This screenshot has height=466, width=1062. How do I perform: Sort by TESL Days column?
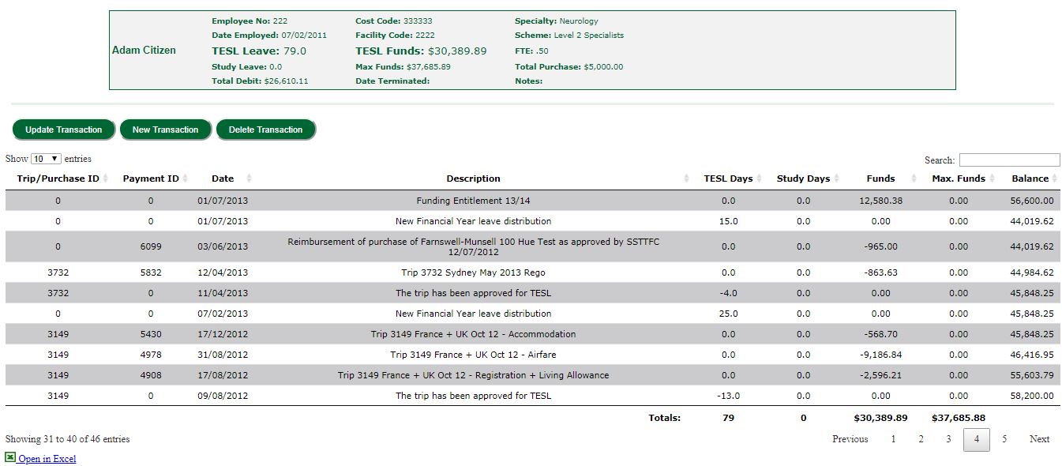728,179
